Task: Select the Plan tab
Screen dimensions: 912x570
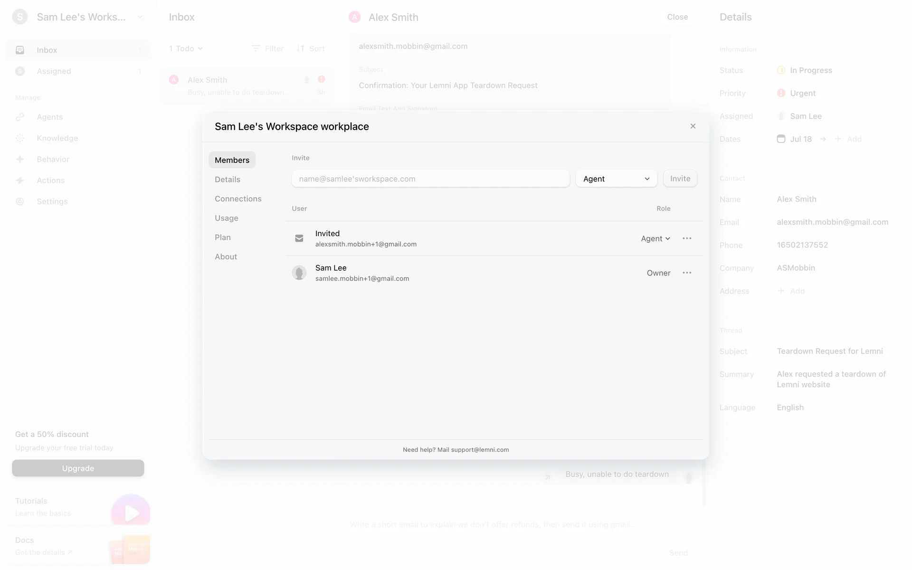Action: [x=223, y=237]
